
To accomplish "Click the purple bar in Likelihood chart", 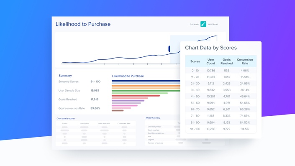I will (x=128, y=101).
